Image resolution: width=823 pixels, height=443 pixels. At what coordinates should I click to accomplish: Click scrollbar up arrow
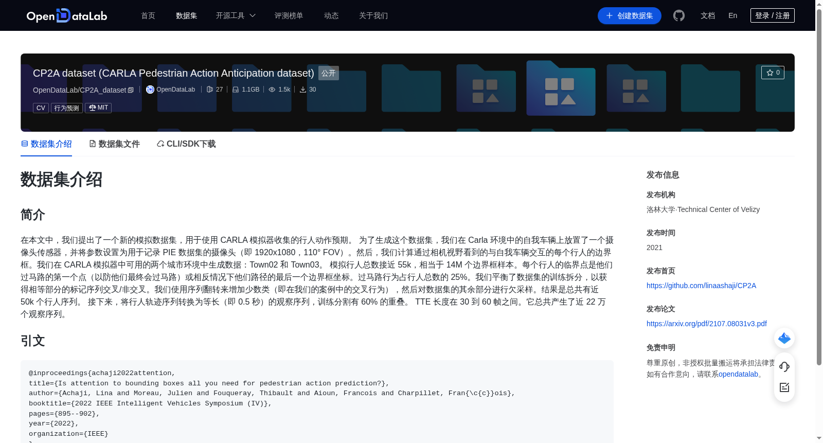(x=819, y=4)
